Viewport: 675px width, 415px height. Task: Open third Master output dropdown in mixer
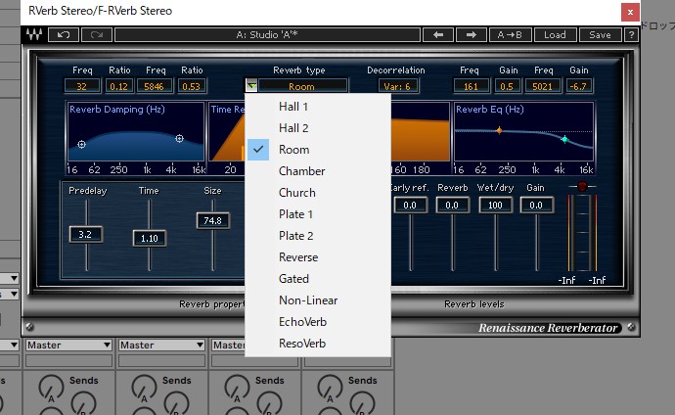[x=228, y=345]
